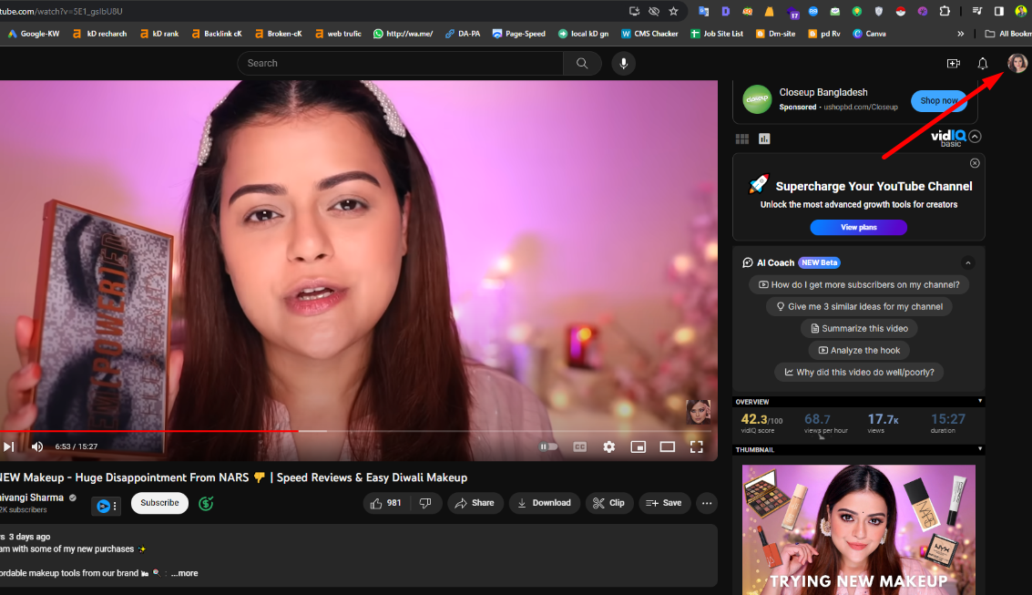Open the YouTube notifications bell
1032x595 pixels.
(983, 64)
